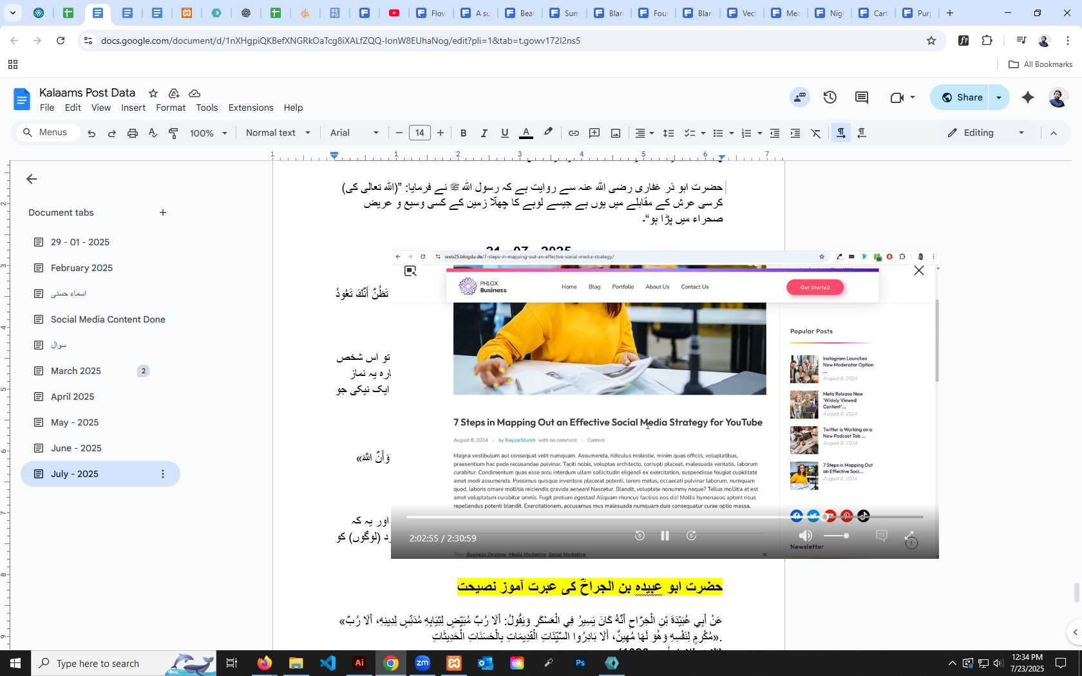
Task: Star the Kalaams Post Data document
Action: click(x=153, y=93)
